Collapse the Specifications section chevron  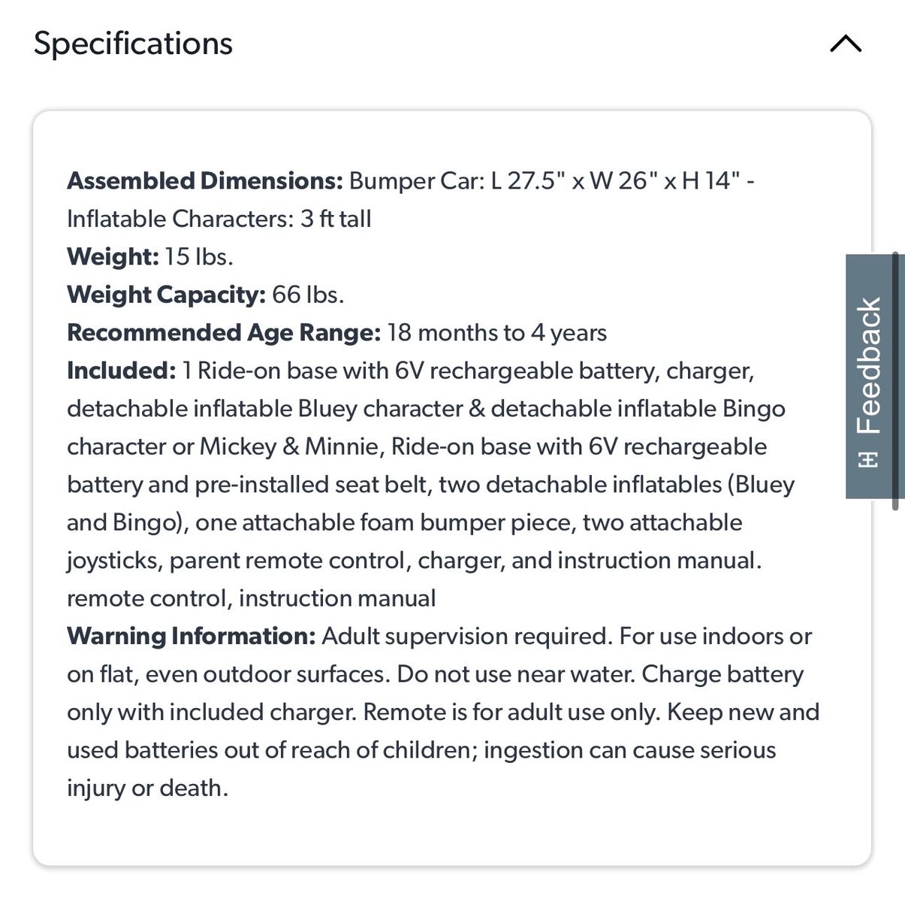[846, 44]
